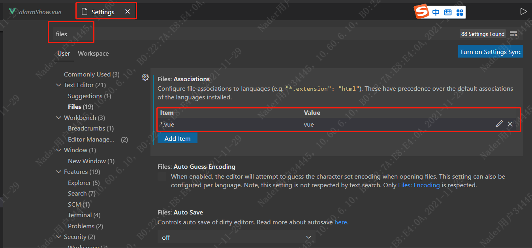Open the autosave 'here' link
The width and height of the screenshot is (532, 248).
coord(341,222)
